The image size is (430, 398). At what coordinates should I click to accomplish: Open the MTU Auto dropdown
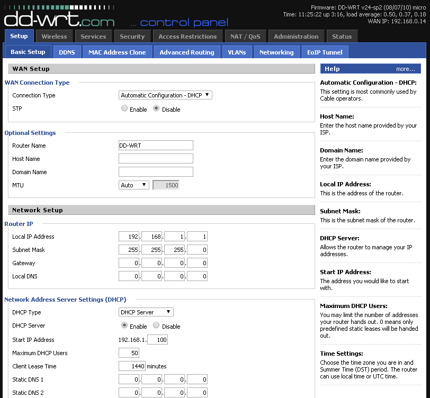pos(134,185)
